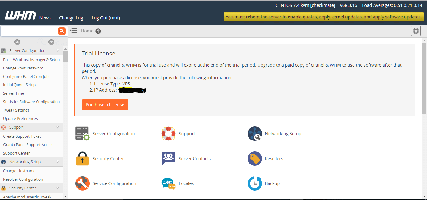
Task: Open the Security Center padlock icon in main panel
Action: point(82,159)
